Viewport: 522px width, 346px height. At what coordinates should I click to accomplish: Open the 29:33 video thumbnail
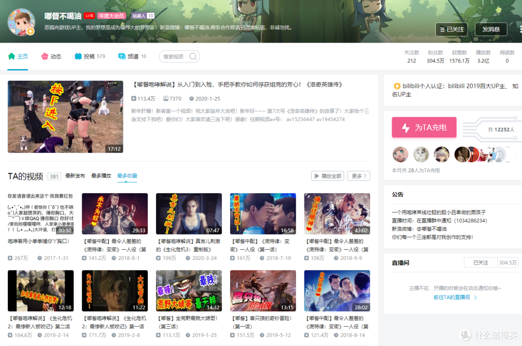(115, 214)
